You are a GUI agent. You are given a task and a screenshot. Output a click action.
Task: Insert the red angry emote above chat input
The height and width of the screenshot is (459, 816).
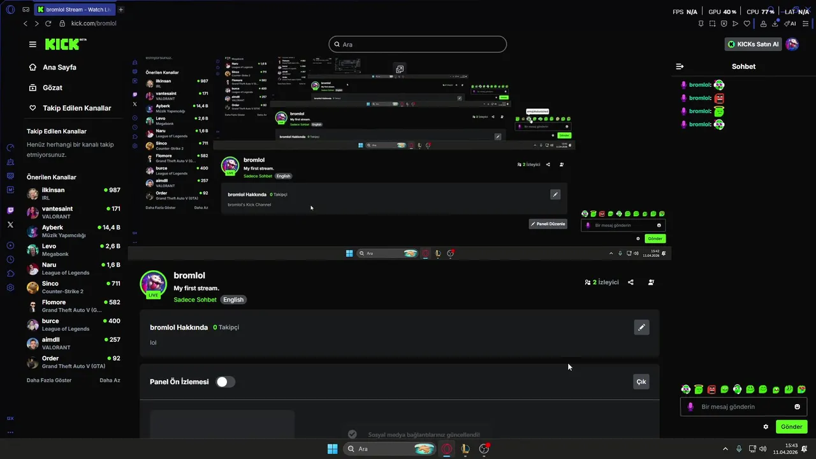click(x=711, y=389)
